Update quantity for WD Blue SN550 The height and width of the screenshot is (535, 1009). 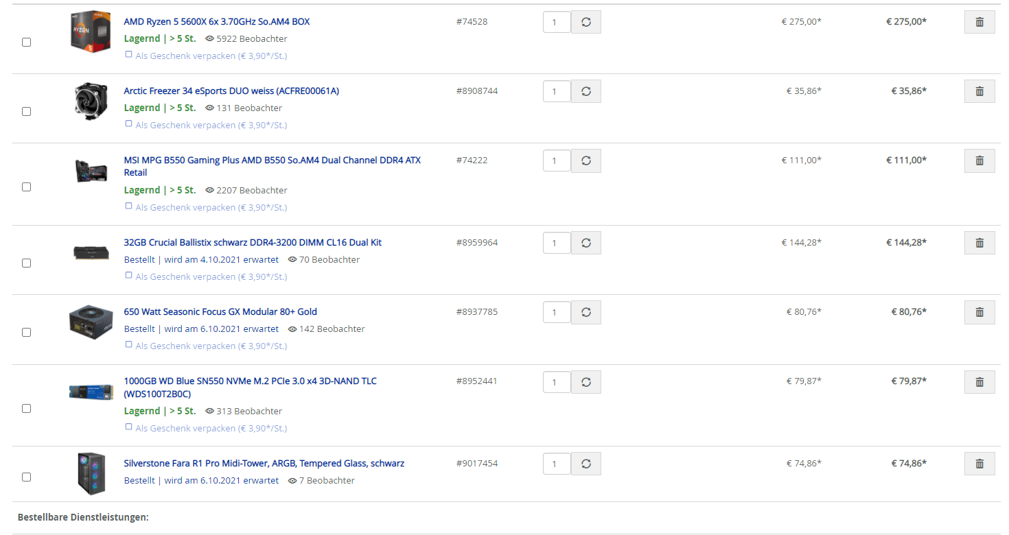pyautogui.click(x=586, y=382)
